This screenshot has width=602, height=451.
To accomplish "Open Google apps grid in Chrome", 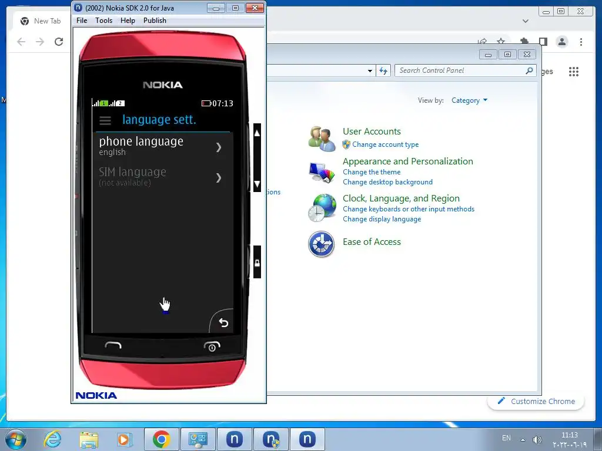I will coord(574,71).
